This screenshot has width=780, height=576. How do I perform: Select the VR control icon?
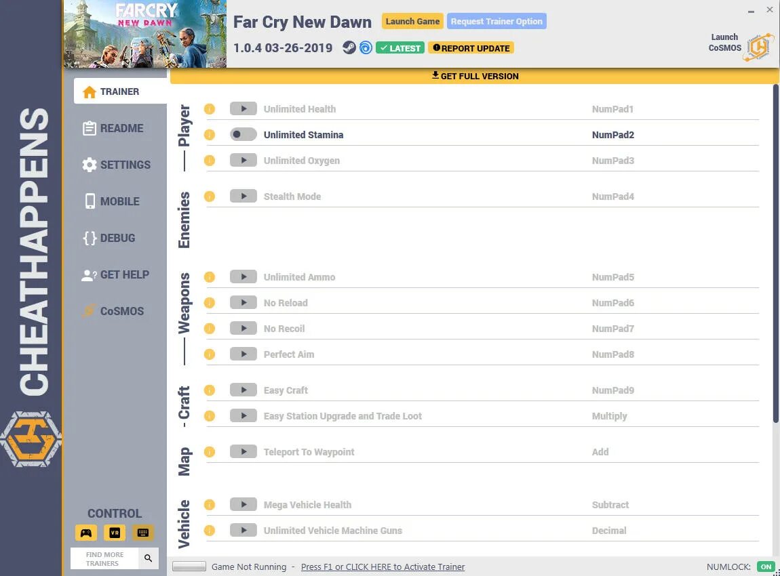(115, 533)
